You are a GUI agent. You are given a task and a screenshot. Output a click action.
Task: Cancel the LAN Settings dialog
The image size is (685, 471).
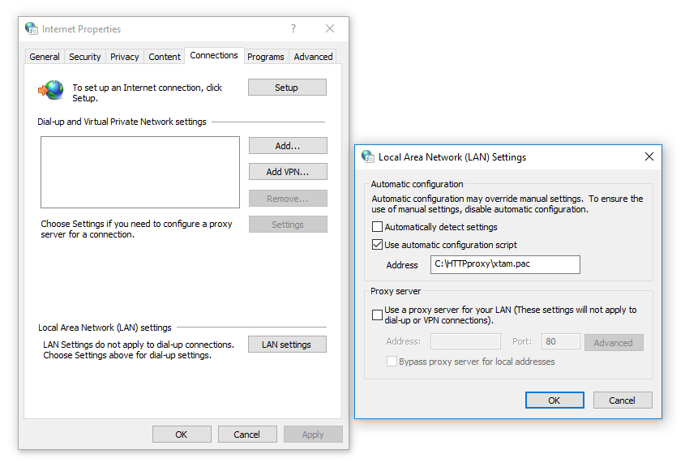[x=623, y=400]
